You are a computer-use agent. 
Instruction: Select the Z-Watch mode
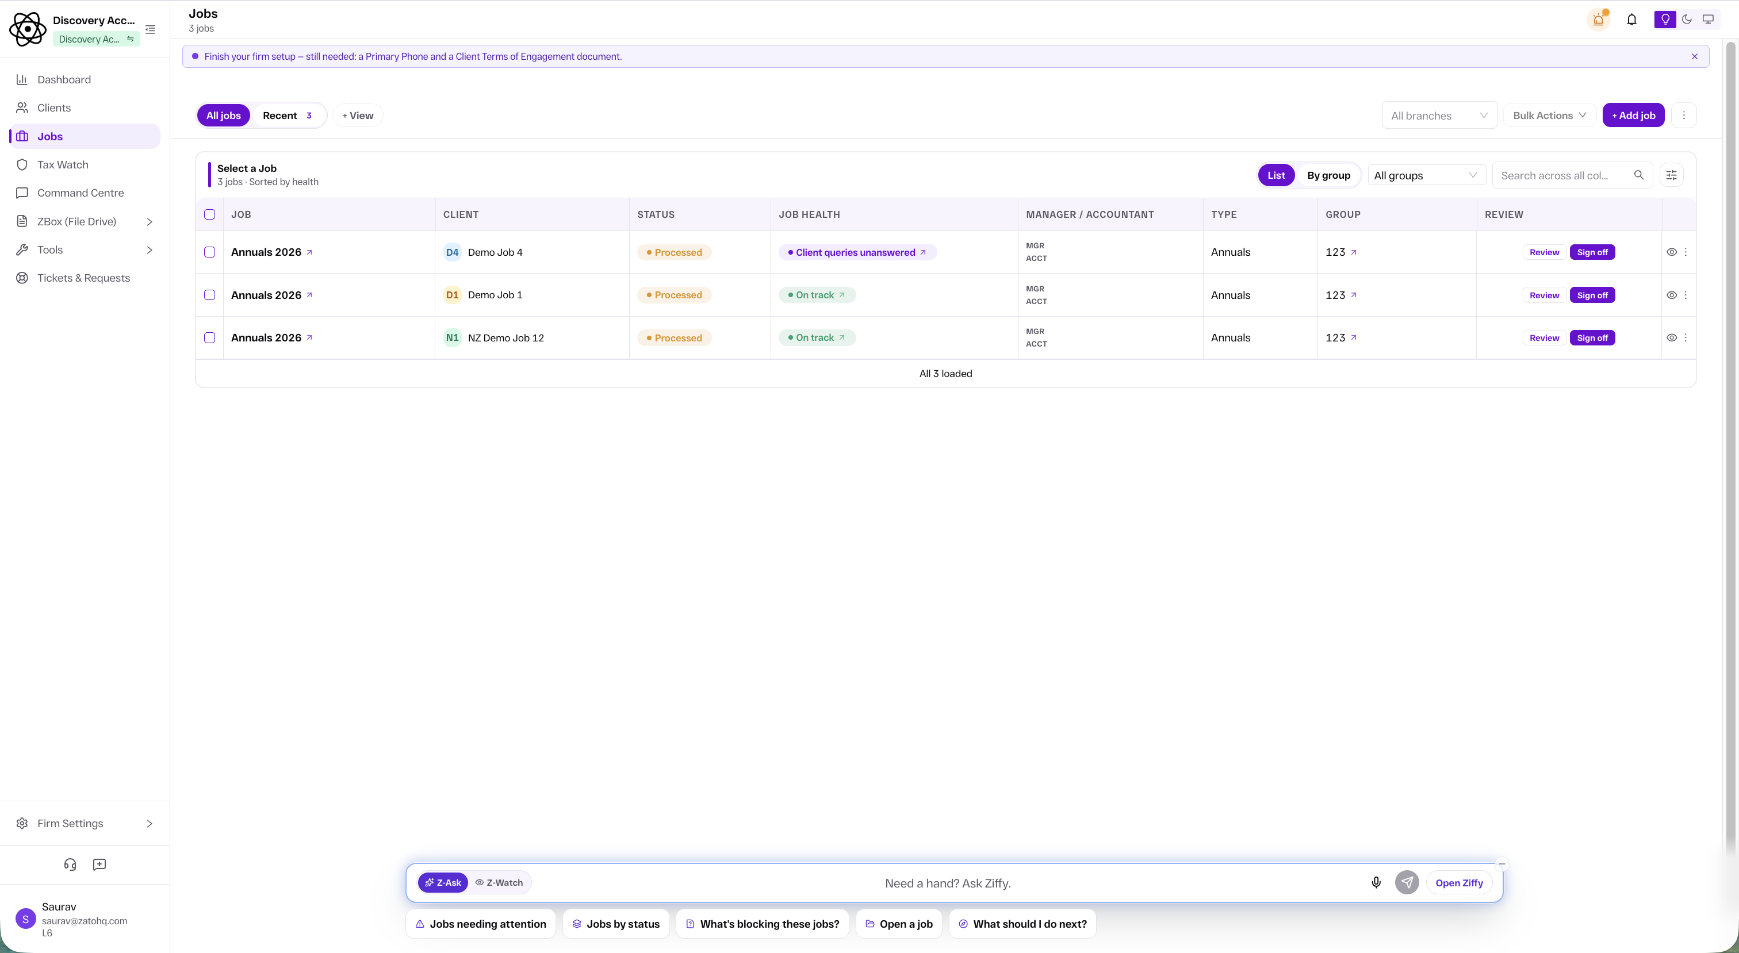(x=499, y=883)
